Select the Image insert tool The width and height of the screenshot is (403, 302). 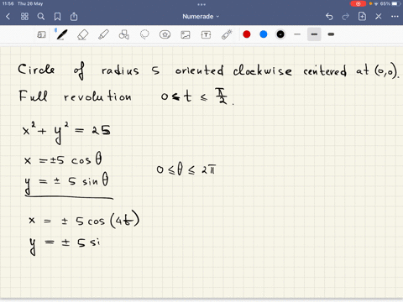(x=186, y=34)
